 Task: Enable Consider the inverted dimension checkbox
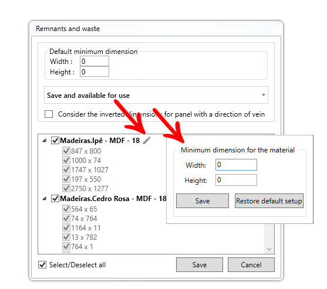[x=49, y=114]
